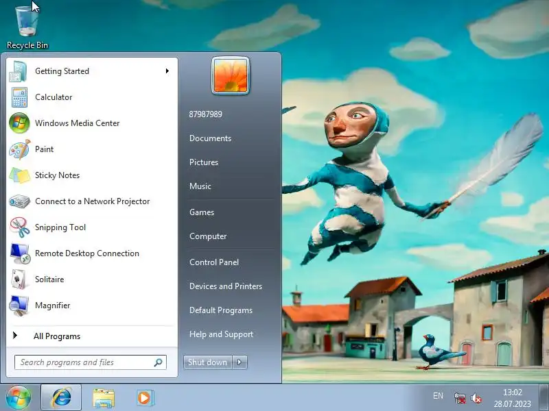549x411 pixels.
Task: Open Music from the Start menu
Action: pyautogui.click(x=200, y=186)
